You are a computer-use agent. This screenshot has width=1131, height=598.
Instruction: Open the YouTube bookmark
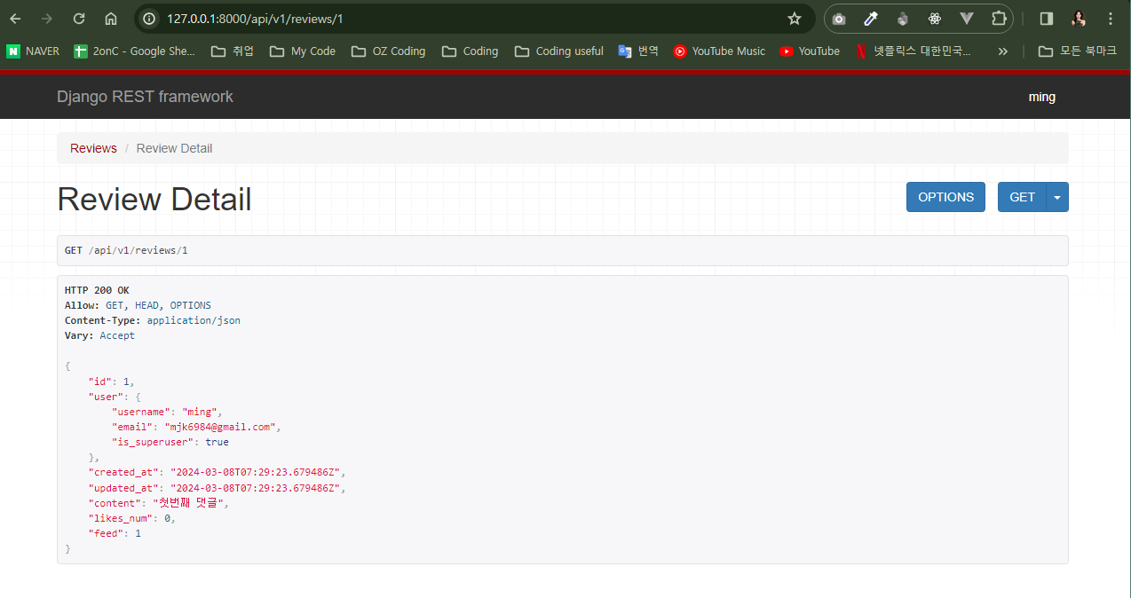tap(810, 51)
